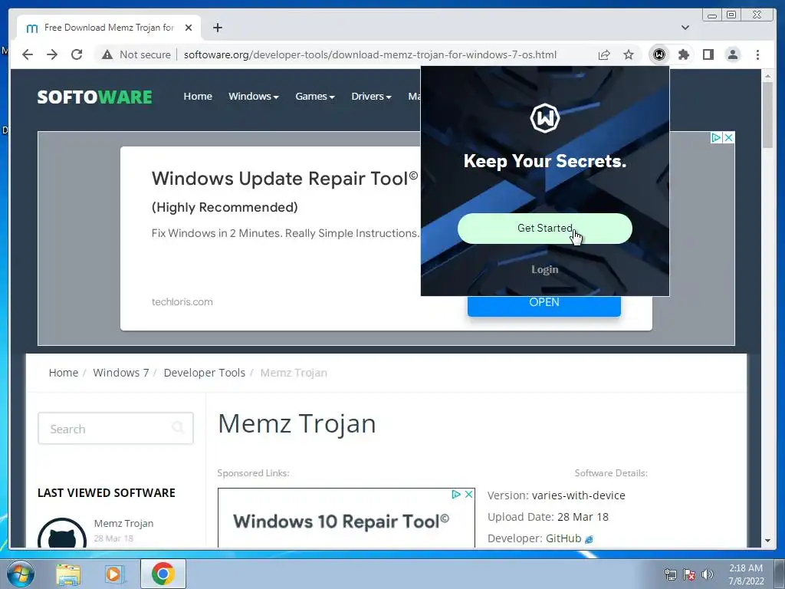Click Windows 7 in the breadcrumb

pos(121,373)
